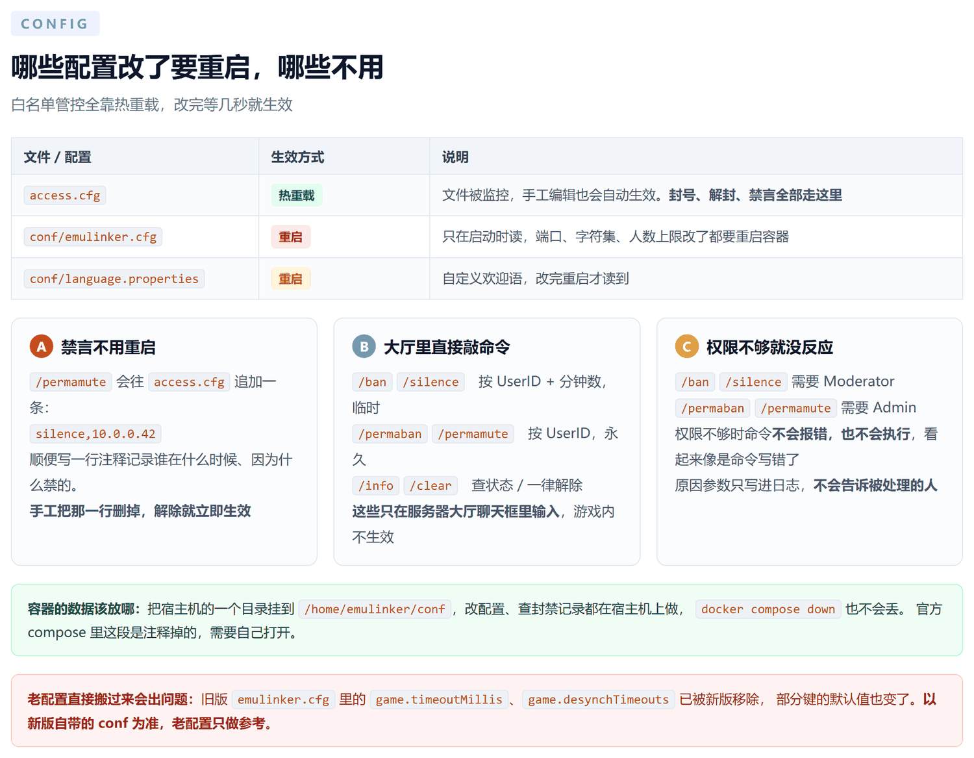Click access.cfg in the table's first row

pyautogui.click(x=65, y=196)
